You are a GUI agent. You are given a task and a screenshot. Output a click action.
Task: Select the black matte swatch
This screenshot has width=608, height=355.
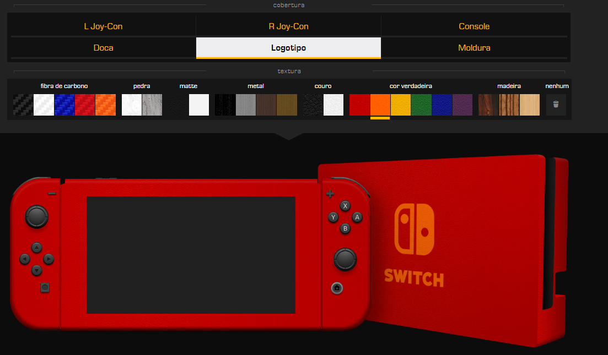(179, 105)
